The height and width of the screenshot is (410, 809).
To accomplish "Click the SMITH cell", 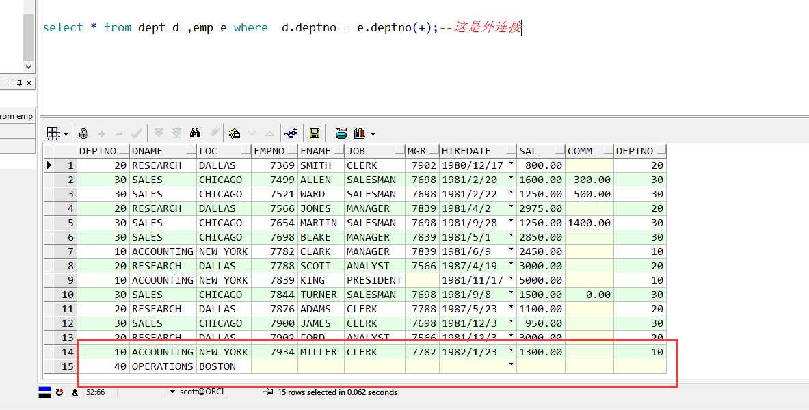I will (321, 165).
